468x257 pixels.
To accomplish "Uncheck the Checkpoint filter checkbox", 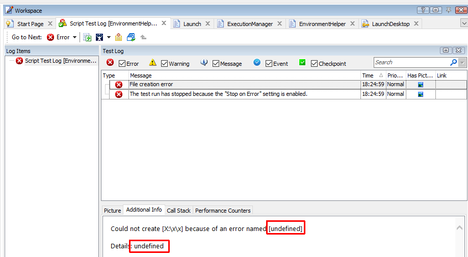I will 314,64.
